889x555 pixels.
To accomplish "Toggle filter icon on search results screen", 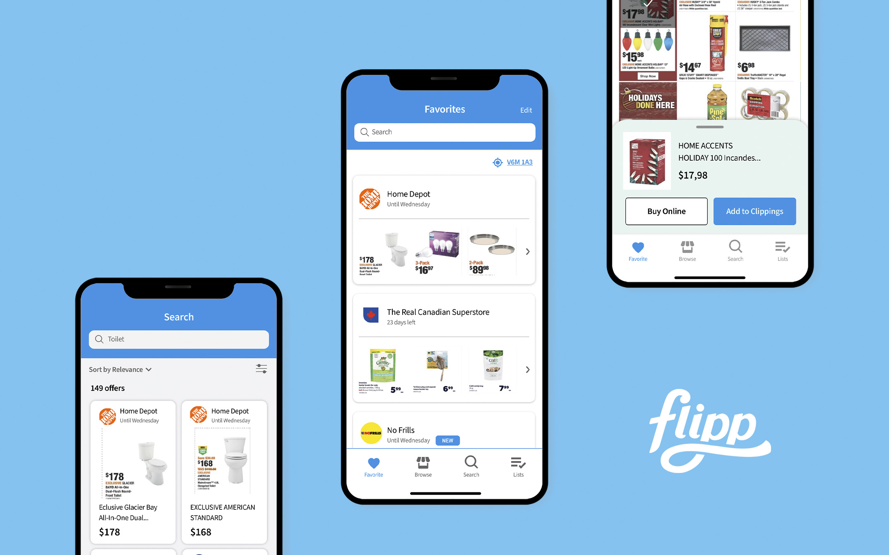I will point(261,369).
